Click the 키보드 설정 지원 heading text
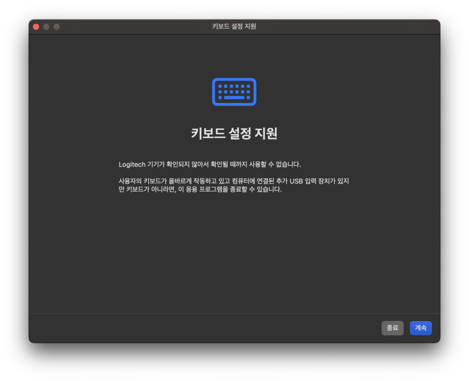469x381 pixels. tap(234, 133)
